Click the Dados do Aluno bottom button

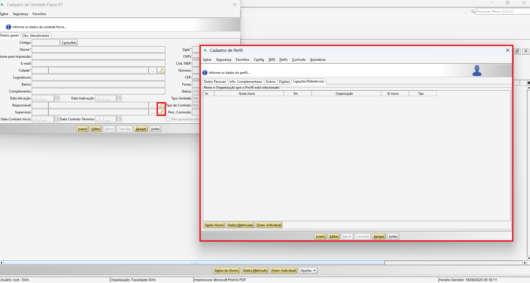pos(226,270)
